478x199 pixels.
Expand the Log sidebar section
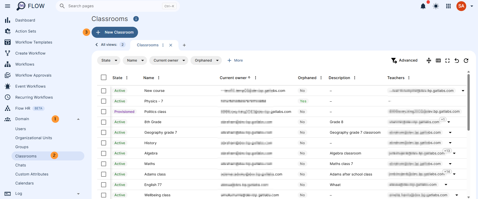[78, 194]
